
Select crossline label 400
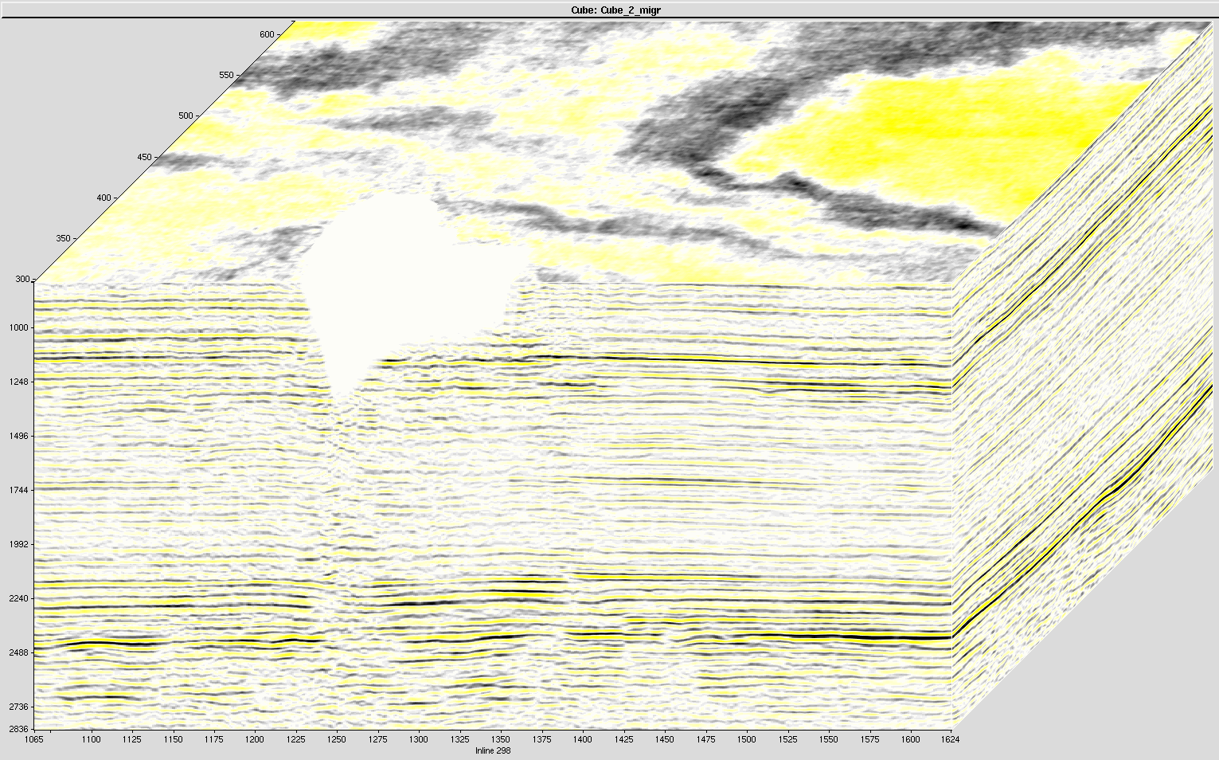[x=104, y=198]
